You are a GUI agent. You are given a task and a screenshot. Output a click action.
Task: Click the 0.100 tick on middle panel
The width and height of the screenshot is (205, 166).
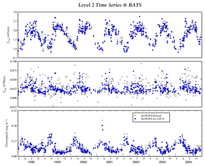pyautogui.click(x=14, y=61)
